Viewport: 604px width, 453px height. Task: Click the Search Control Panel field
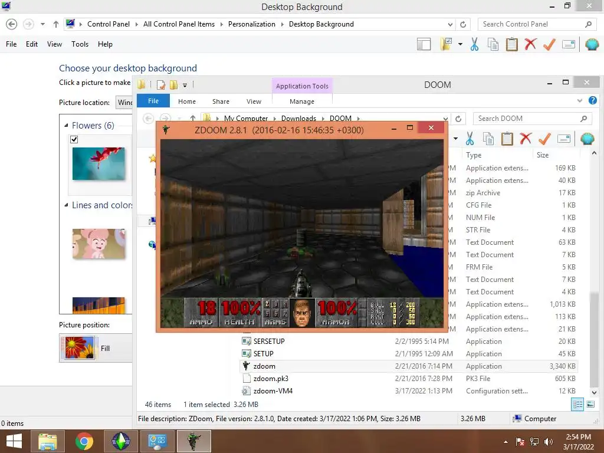[x=537, y=24]
